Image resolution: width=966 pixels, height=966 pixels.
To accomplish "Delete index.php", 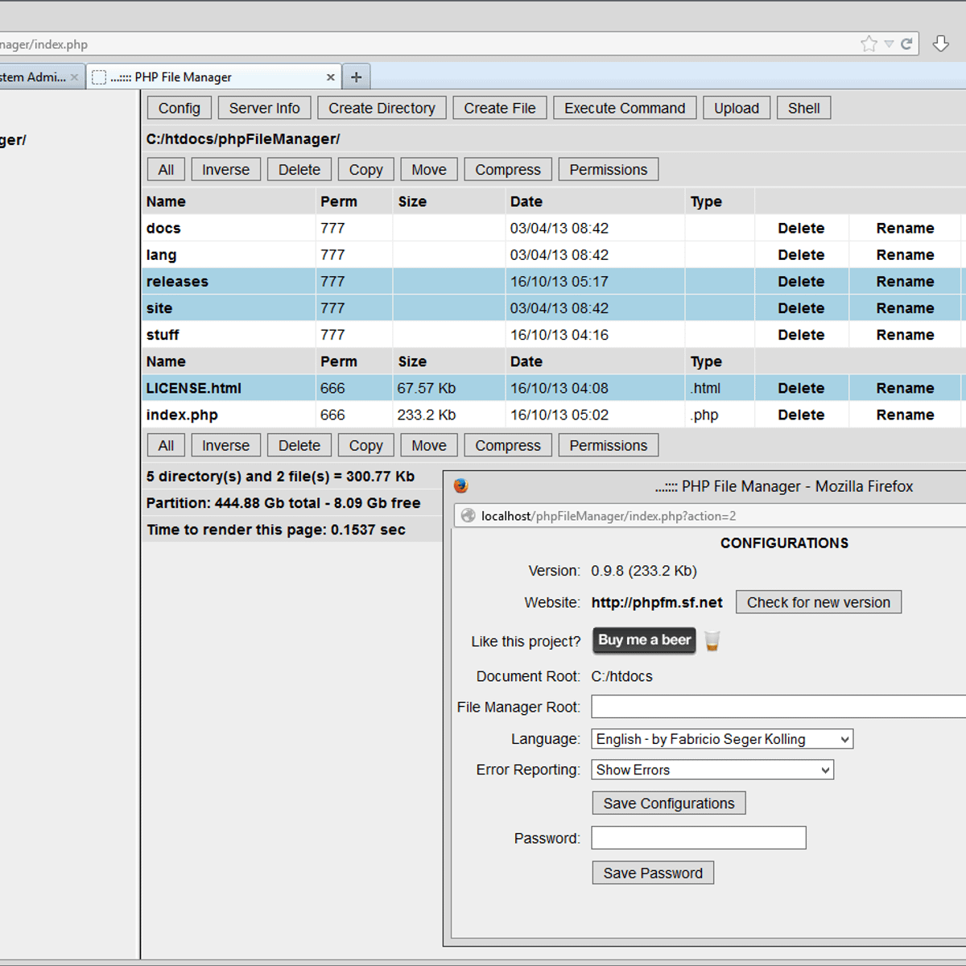I will tap(801, 415).
